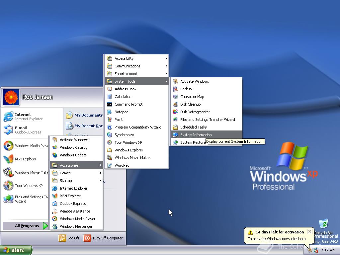The width and height of the screenshot is (340, 255).
Task: Expand the System Tools submenu arrow
Action: pos(166,81)
